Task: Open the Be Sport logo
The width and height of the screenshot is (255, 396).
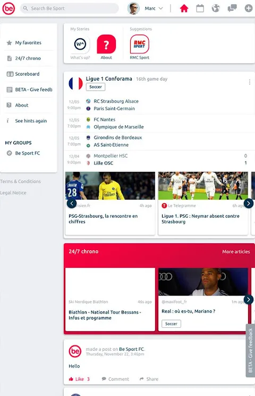Action: tap(8, 9)
